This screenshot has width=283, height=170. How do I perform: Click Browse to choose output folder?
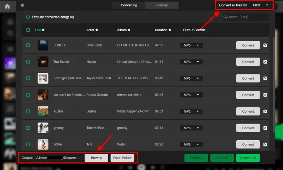96,158
